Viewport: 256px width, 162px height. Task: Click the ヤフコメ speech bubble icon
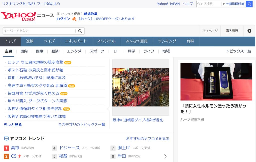click(6, 139)
